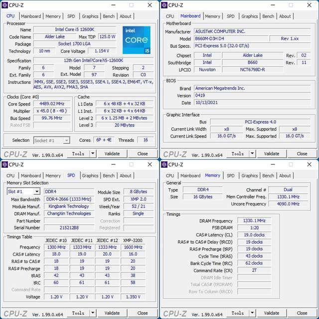Viewport: 319px width, 319px height.
Task: Open SPD tab in the Mainboard window
Action: (x=230, y=16)
